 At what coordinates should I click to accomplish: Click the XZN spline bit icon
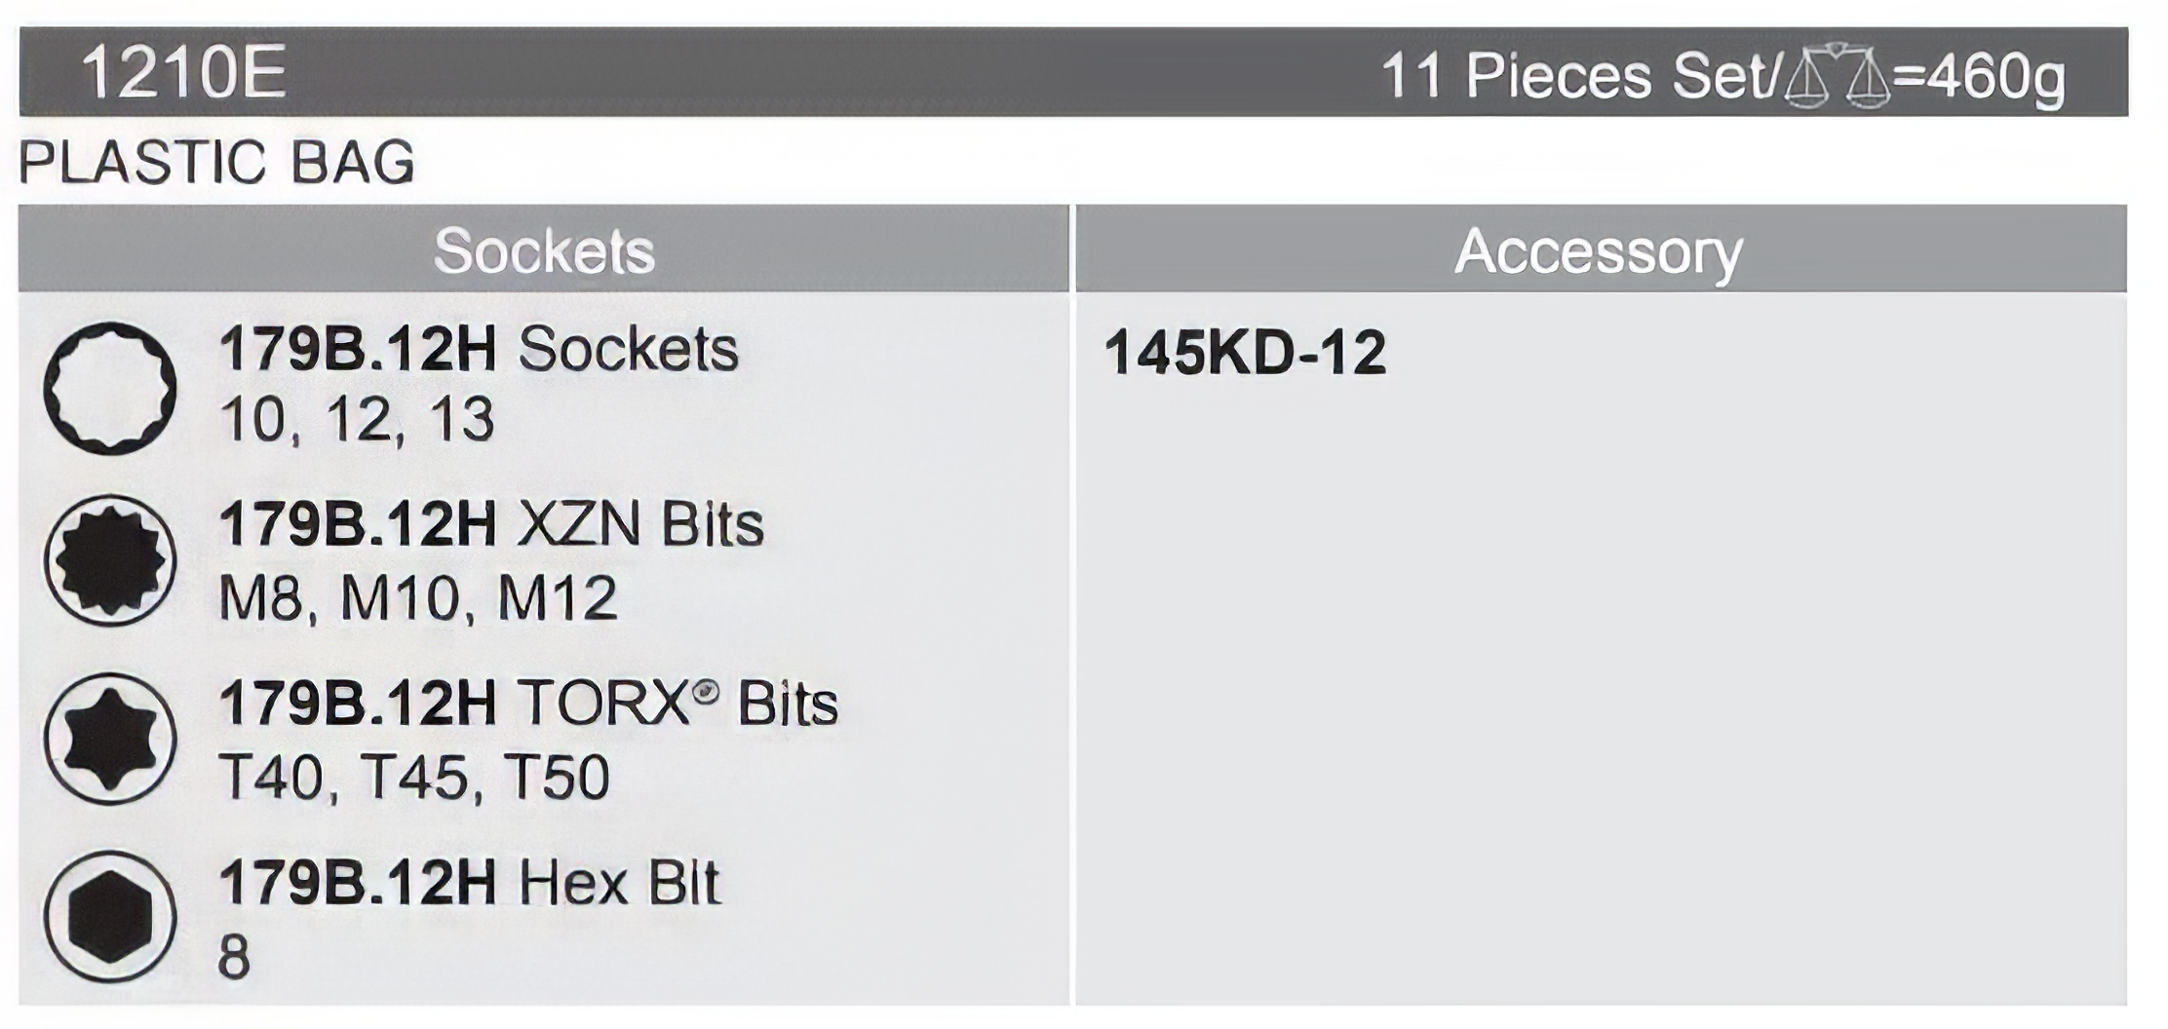(110, 560)
